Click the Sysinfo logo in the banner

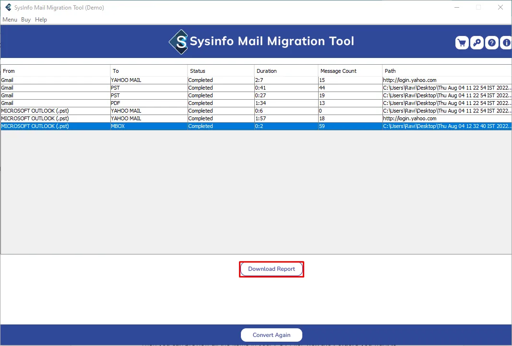pos(179,42)
